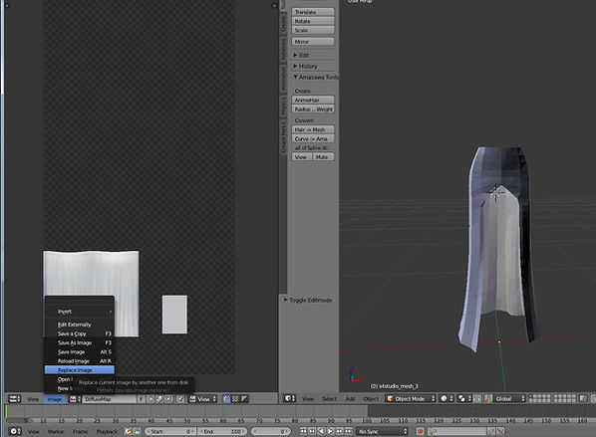Jump to previous keyframe
The width and height of the screenshot is (596, 437).
[312, 431]
